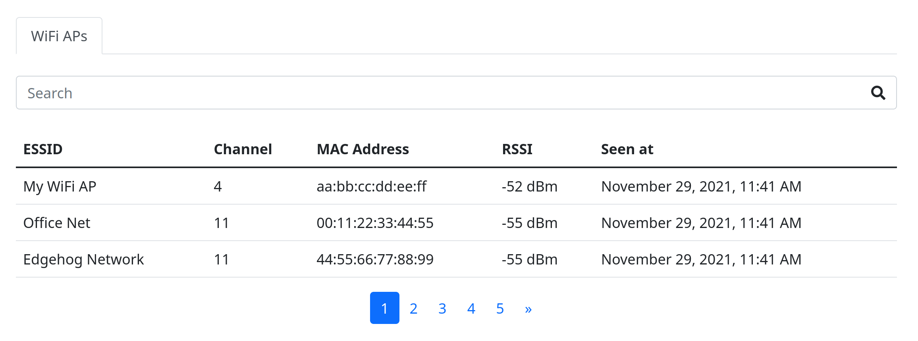Switch to the WiFi APs tab
Image resolution: width=918 pixels, height=341 pixels.
tap(59, 36)
